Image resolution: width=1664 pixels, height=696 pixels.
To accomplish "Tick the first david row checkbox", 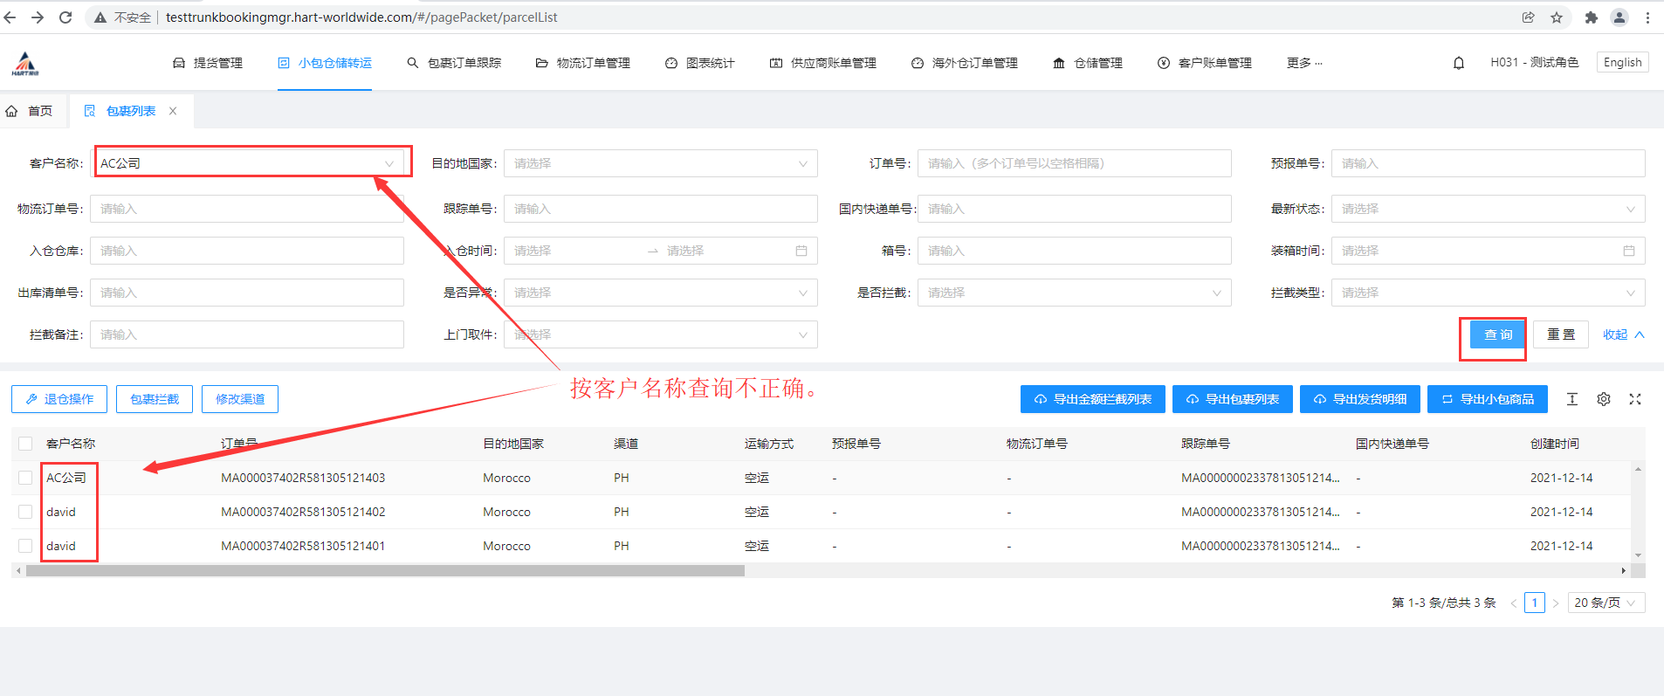I will pyautogui.click(x=25, y=512).
